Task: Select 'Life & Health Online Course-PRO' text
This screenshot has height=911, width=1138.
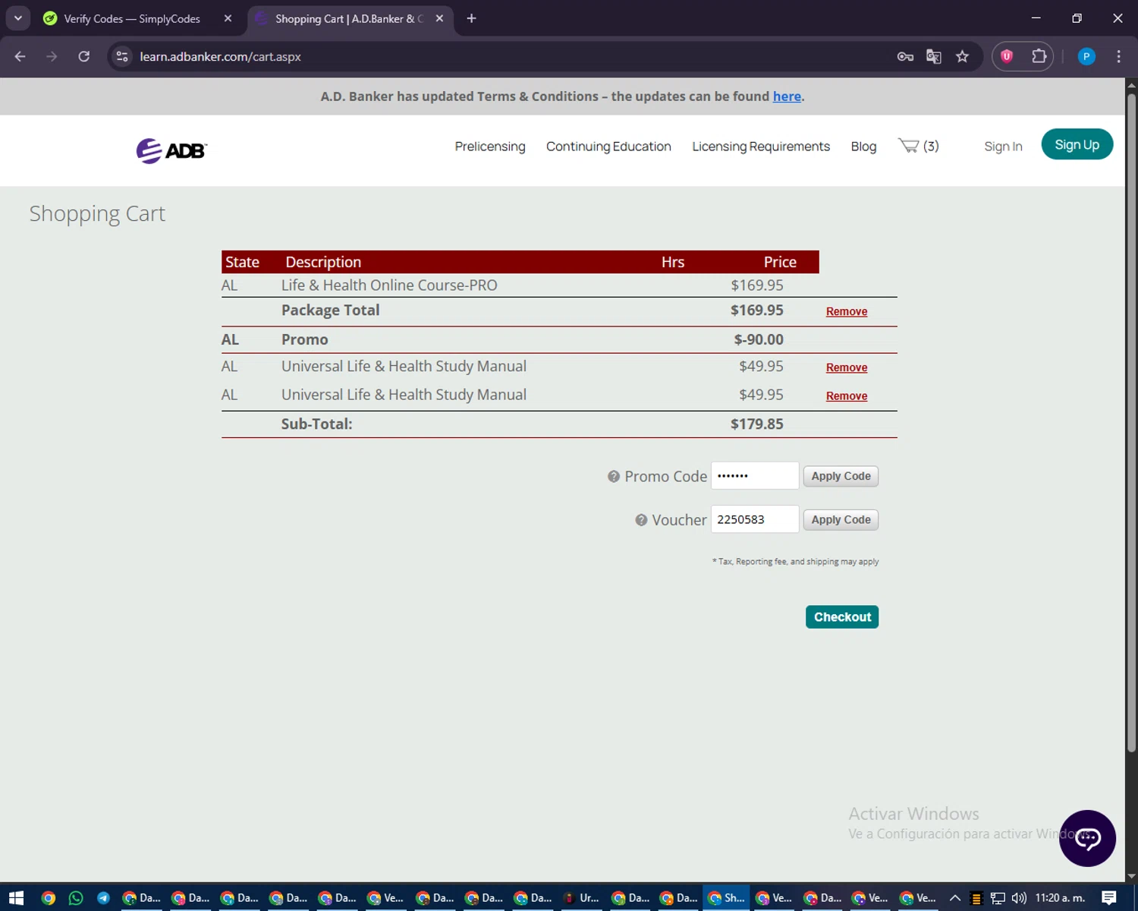Action: (389, 285)
